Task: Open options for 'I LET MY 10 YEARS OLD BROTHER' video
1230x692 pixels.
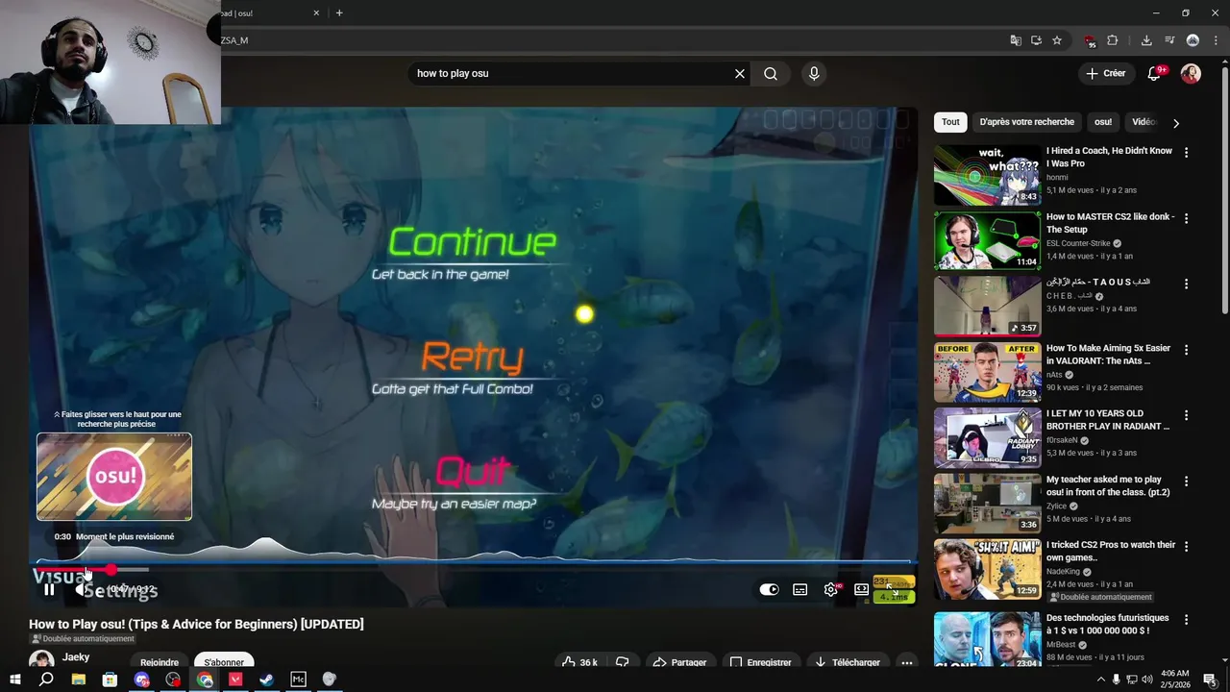Action: point(1186,416)
